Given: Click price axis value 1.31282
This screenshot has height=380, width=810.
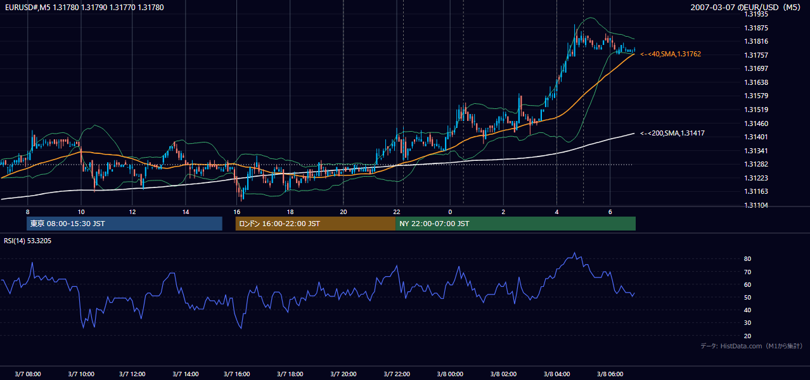Looking at the screenshot, I should pyautogui.click(x=757, y=164).
